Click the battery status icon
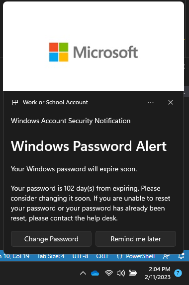The height and width of the screenshot is (285, 189). click(x=133, y=273)
